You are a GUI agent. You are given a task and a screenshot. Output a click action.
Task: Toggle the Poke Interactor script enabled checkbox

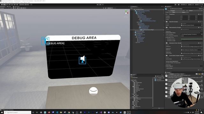point(168,28)
